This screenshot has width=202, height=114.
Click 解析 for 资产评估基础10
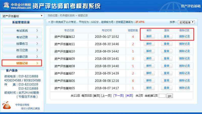[149, 51]
